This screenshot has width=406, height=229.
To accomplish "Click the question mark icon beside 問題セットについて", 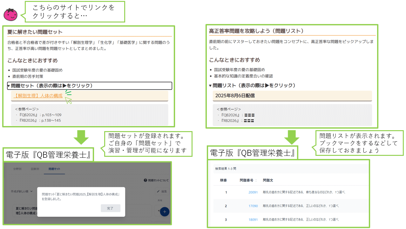I will pyautogui.click(x=145, y=180).
